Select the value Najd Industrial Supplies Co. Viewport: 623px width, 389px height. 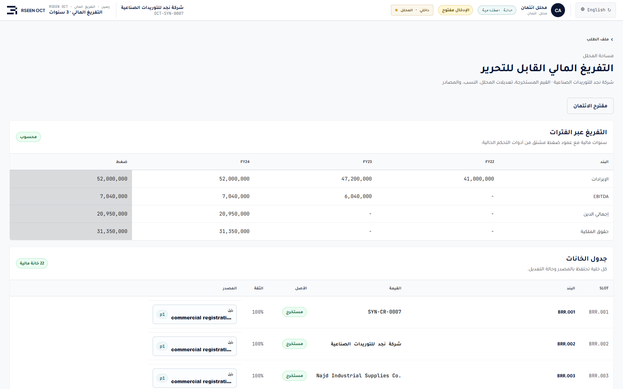[x=359, y=376]
